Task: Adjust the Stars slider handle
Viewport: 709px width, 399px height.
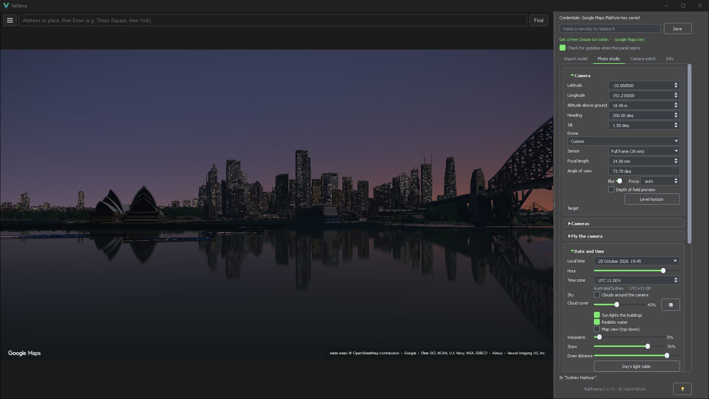Action: [x=647, y=346]
